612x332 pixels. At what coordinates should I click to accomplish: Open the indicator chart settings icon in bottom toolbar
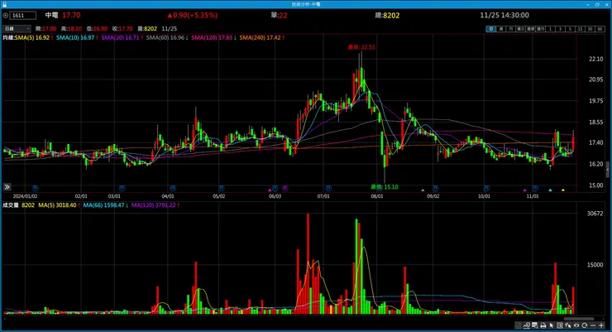pos(527,325)
